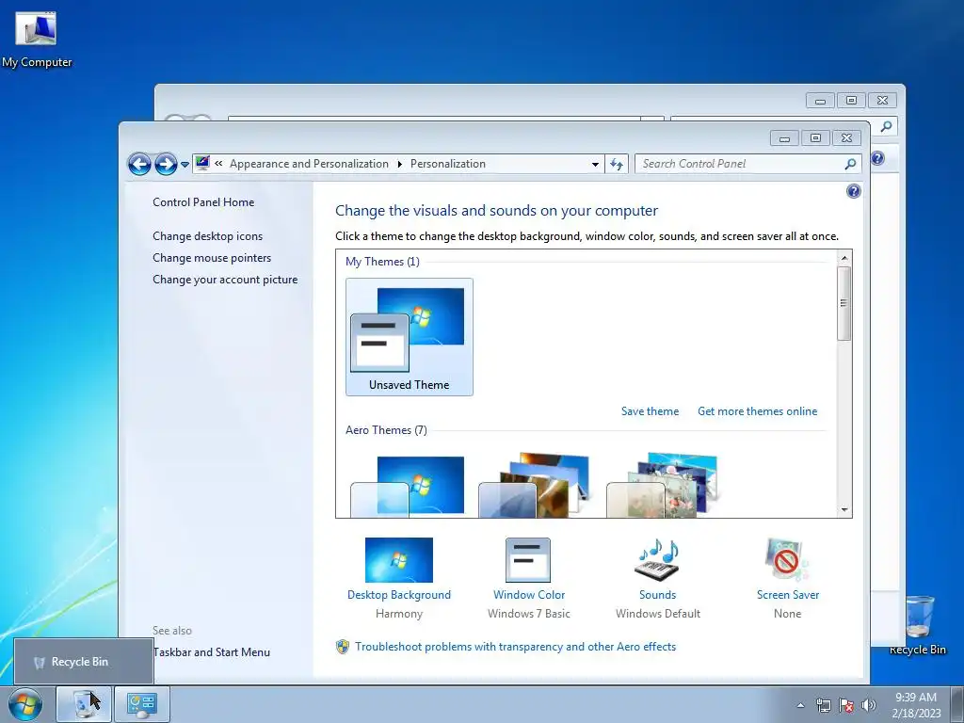Go to Control Panel Home

(203, 202)
